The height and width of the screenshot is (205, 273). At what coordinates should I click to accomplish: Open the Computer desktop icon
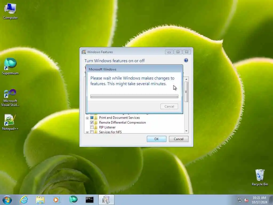(x=10, y=11)
